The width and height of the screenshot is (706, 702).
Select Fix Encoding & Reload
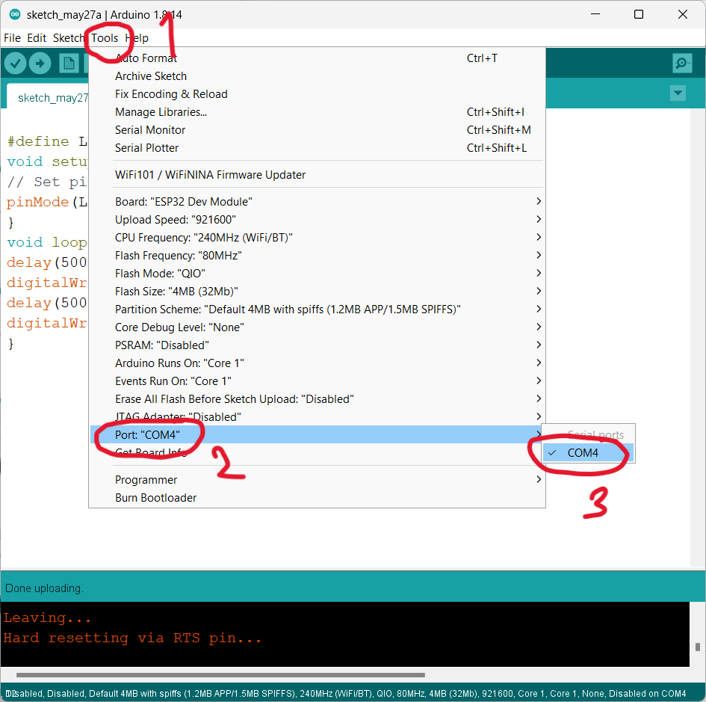tap(317, 94)
